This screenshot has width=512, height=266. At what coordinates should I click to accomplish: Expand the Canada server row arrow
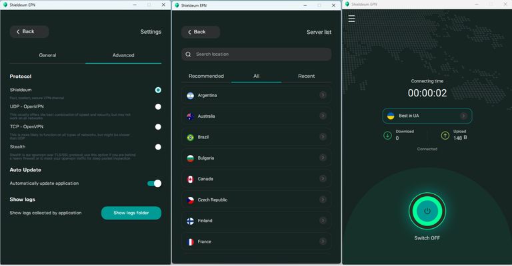pos(323,178)
